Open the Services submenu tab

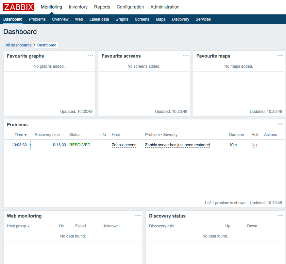(x=203, y=19)
